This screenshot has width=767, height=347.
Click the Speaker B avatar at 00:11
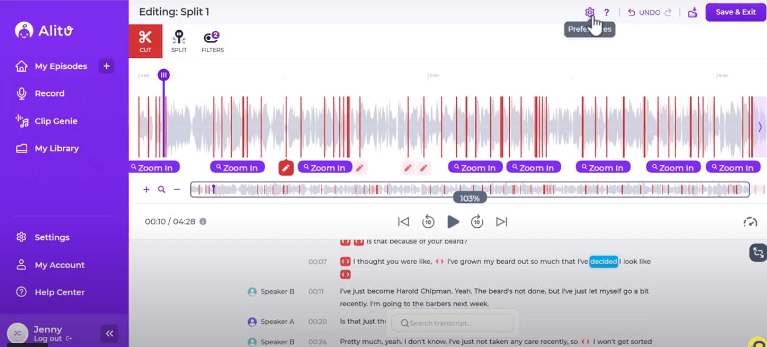pos(252,291)
